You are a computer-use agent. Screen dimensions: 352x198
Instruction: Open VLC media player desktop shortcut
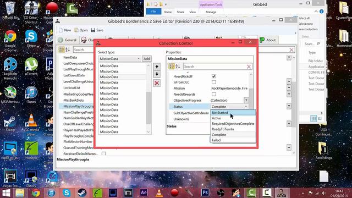tap(31, 125)
